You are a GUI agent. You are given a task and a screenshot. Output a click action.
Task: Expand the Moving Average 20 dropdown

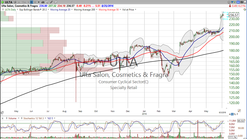coord(72,10)
